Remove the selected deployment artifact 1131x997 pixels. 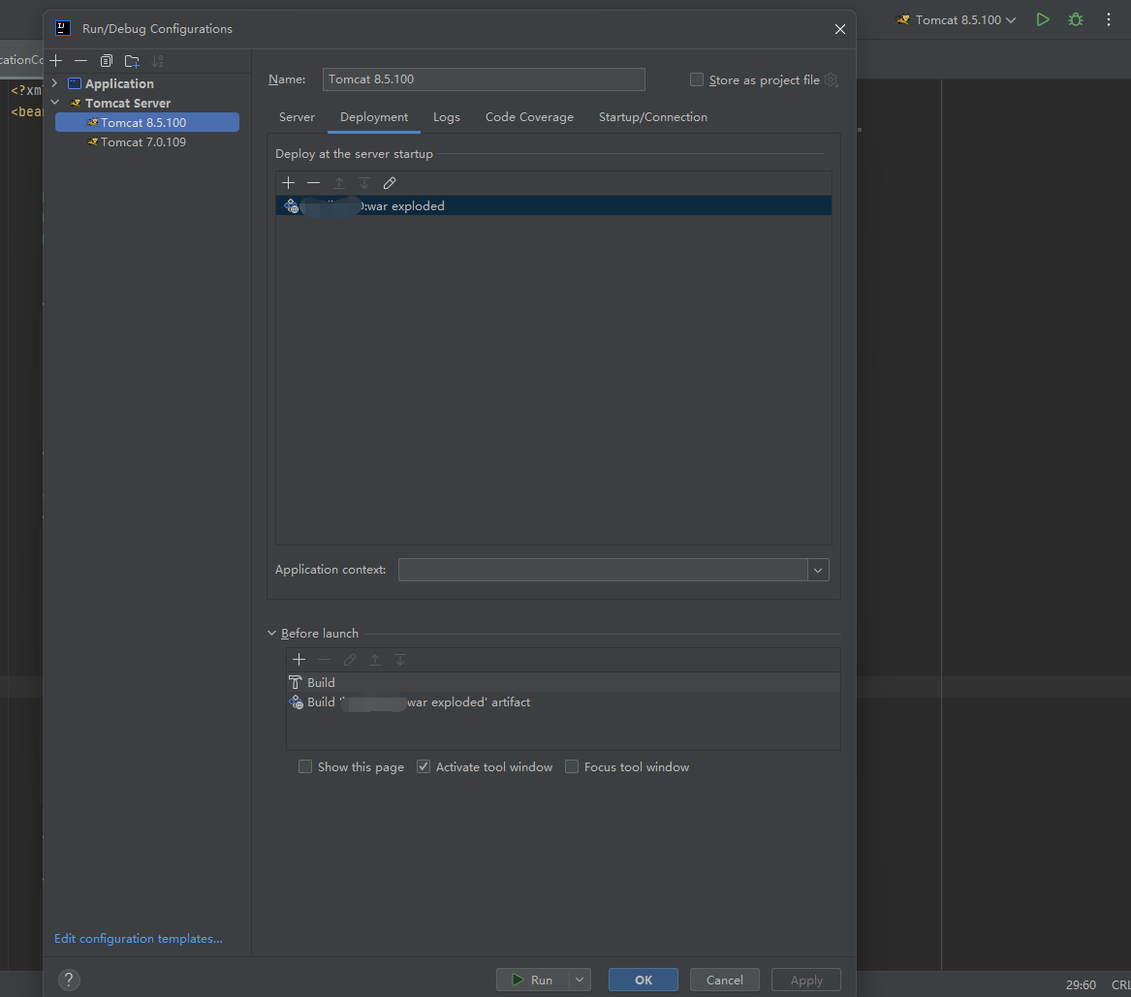[313, 183]
